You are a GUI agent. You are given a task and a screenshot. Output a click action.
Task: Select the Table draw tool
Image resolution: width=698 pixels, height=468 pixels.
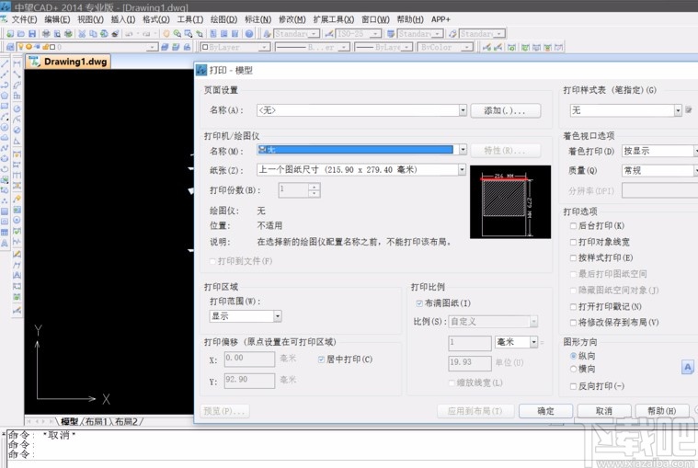pyautogui.click(x=5, y=233)
